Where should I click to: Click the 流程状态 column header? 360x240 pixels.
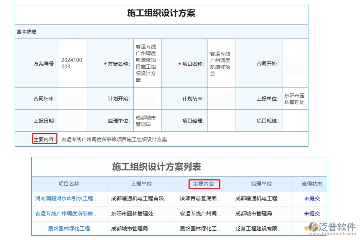[x=311, y=184]
